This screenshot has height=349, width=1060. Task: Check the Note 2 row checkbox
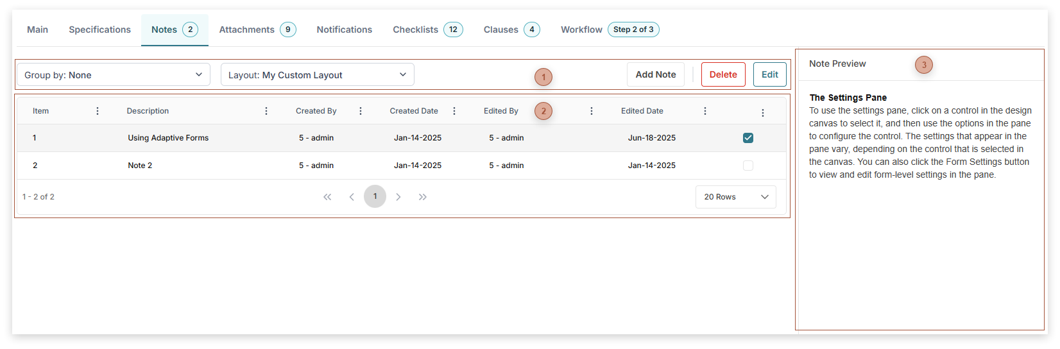748,166
